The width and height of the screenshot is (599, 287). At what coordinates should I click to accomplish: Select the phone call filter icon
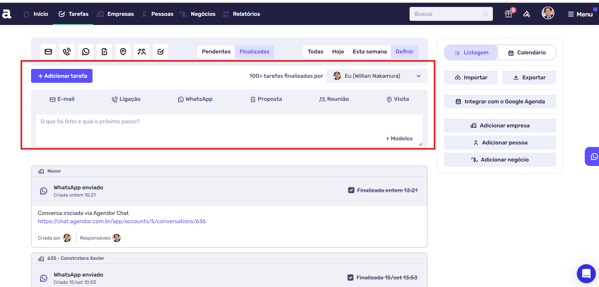(x=67, y=52)
